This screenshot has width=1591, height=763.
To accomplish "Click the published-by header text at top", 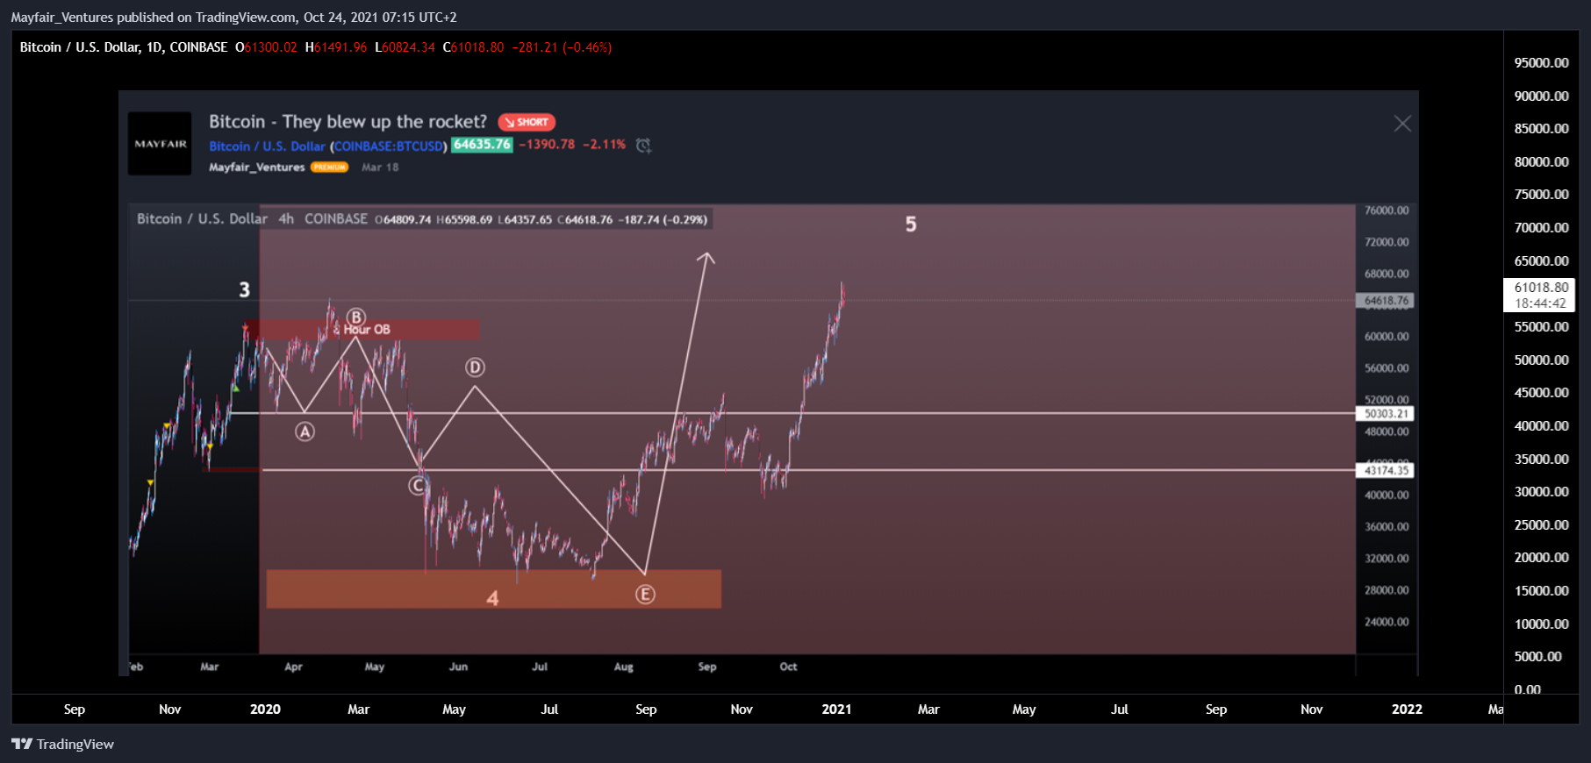I will click(x=233, y=17).
